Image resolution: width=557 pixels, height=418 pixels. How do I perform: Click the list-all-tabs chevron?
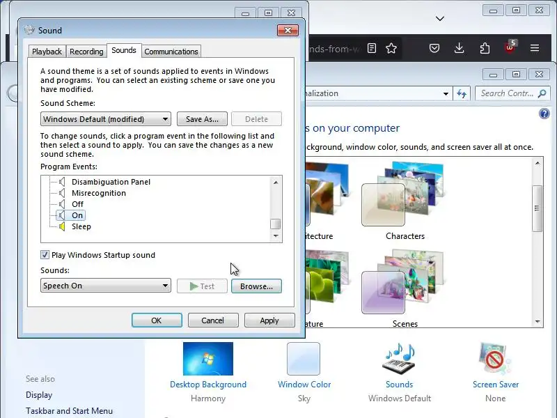pyautogui.click(x=440, y=19)
